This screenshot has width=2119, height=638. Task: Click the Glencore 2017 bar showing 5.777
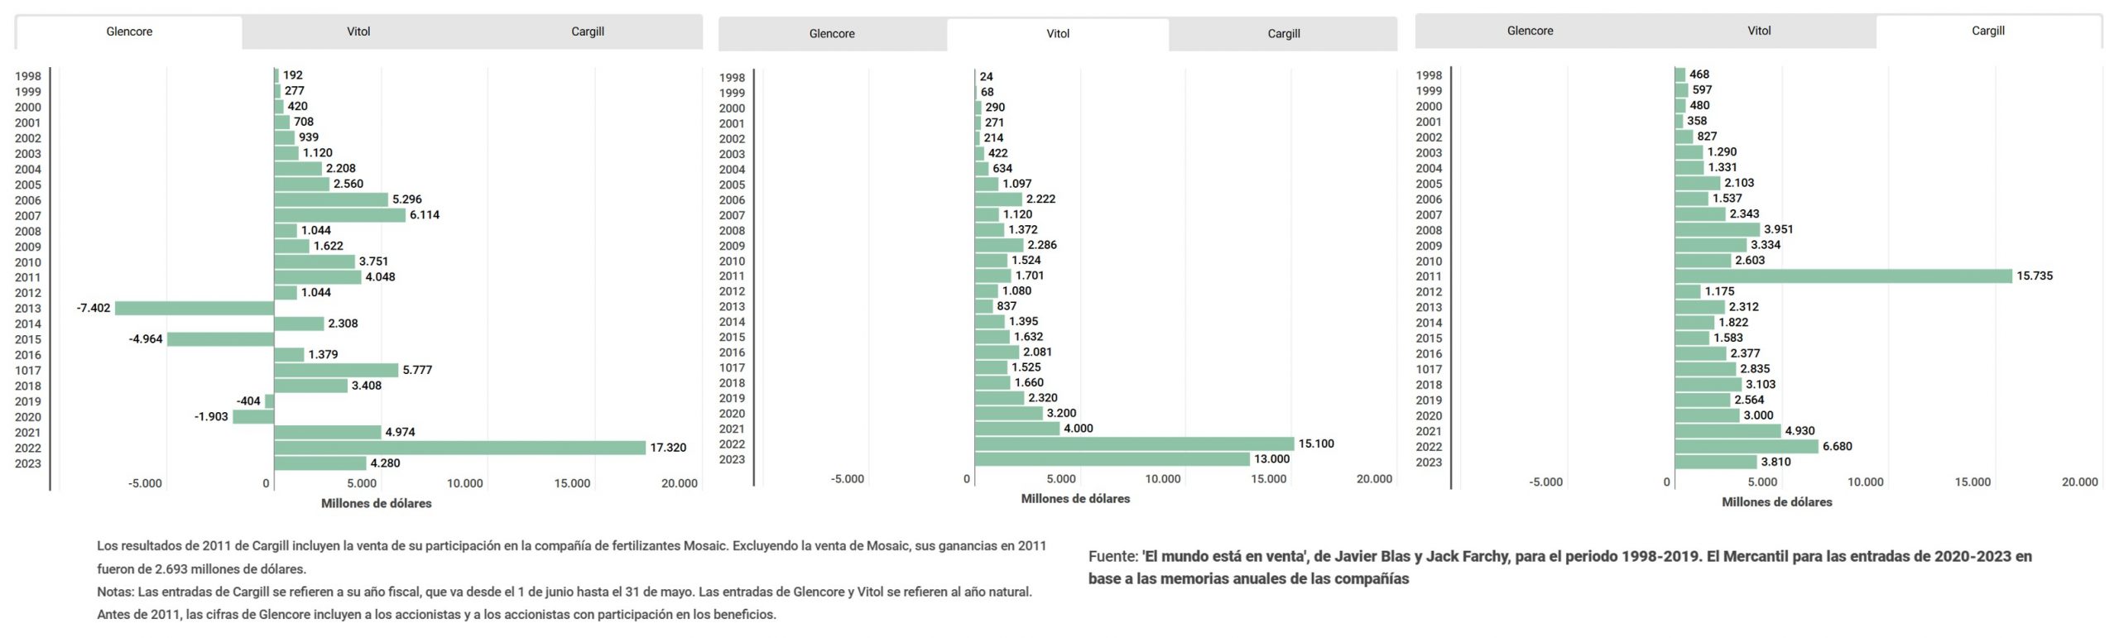336,370
